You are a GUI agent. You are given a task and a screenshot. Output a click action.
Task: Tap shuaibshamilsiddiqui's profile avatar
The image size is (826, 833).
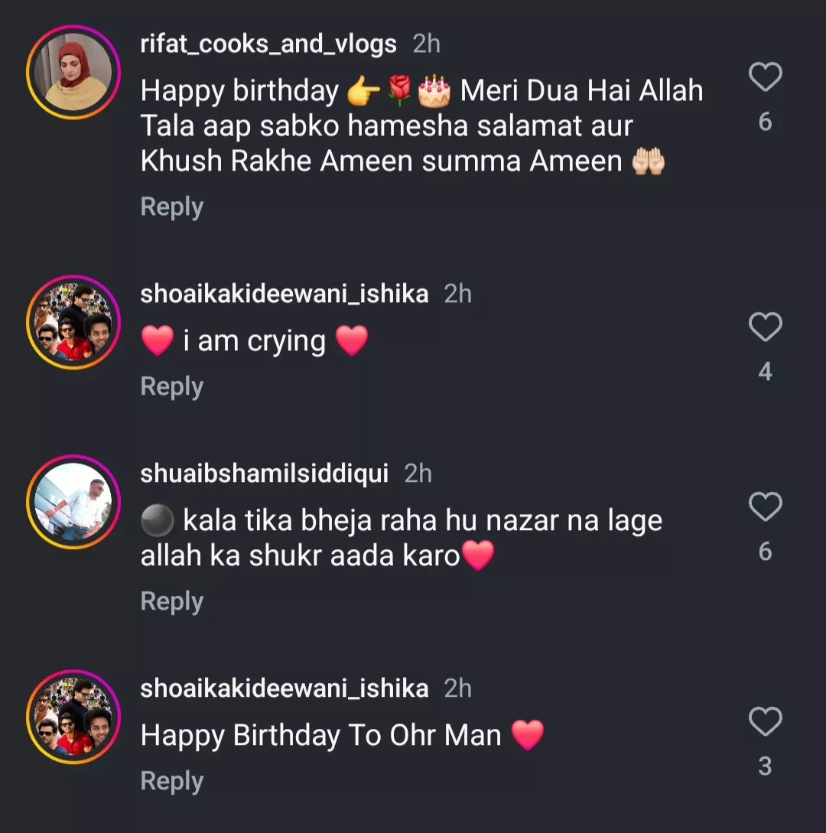point(73,503)
